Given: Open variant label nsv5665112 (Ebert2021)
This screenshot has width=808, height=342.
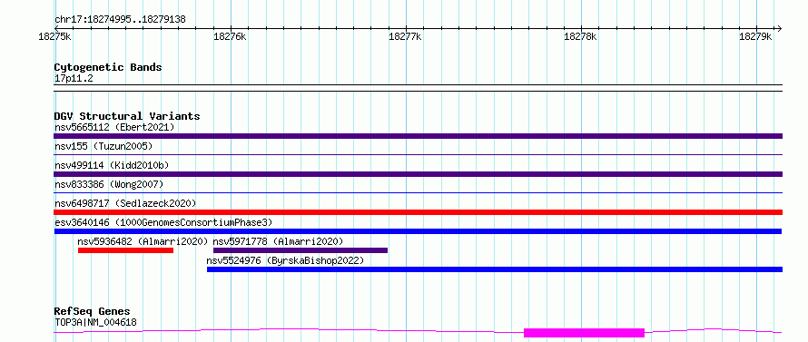Looking at the screenshot, I should click(x=114, y=127).
